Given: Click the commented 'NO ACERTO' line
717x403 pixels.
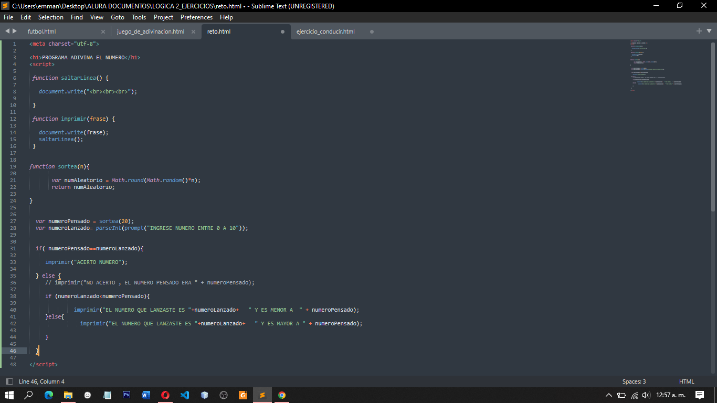Looking at the screenshot, I should click(150, 282).
